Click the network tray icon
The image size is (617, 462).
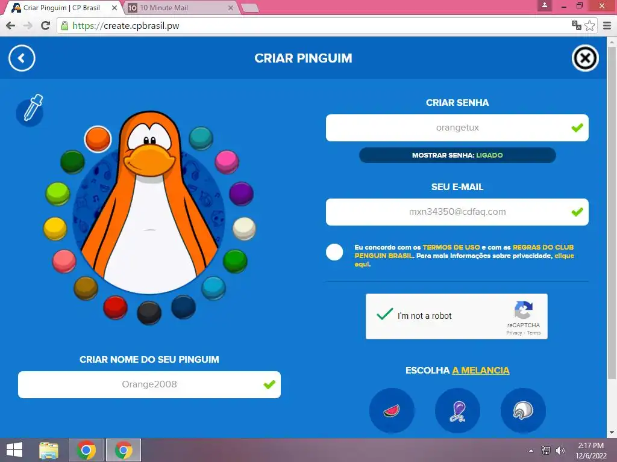pyautogui.click(x=546, y=451)
